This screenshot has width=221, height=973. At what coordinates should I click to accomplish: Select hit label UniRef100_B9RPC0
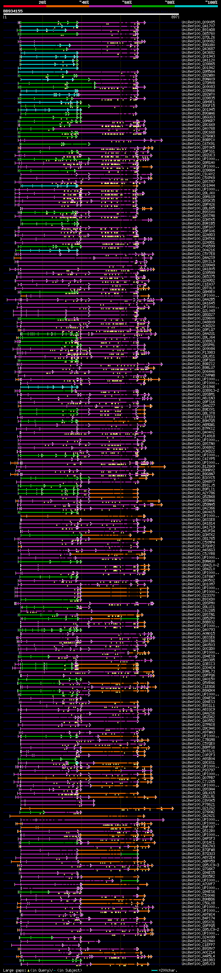pos(198,140)
